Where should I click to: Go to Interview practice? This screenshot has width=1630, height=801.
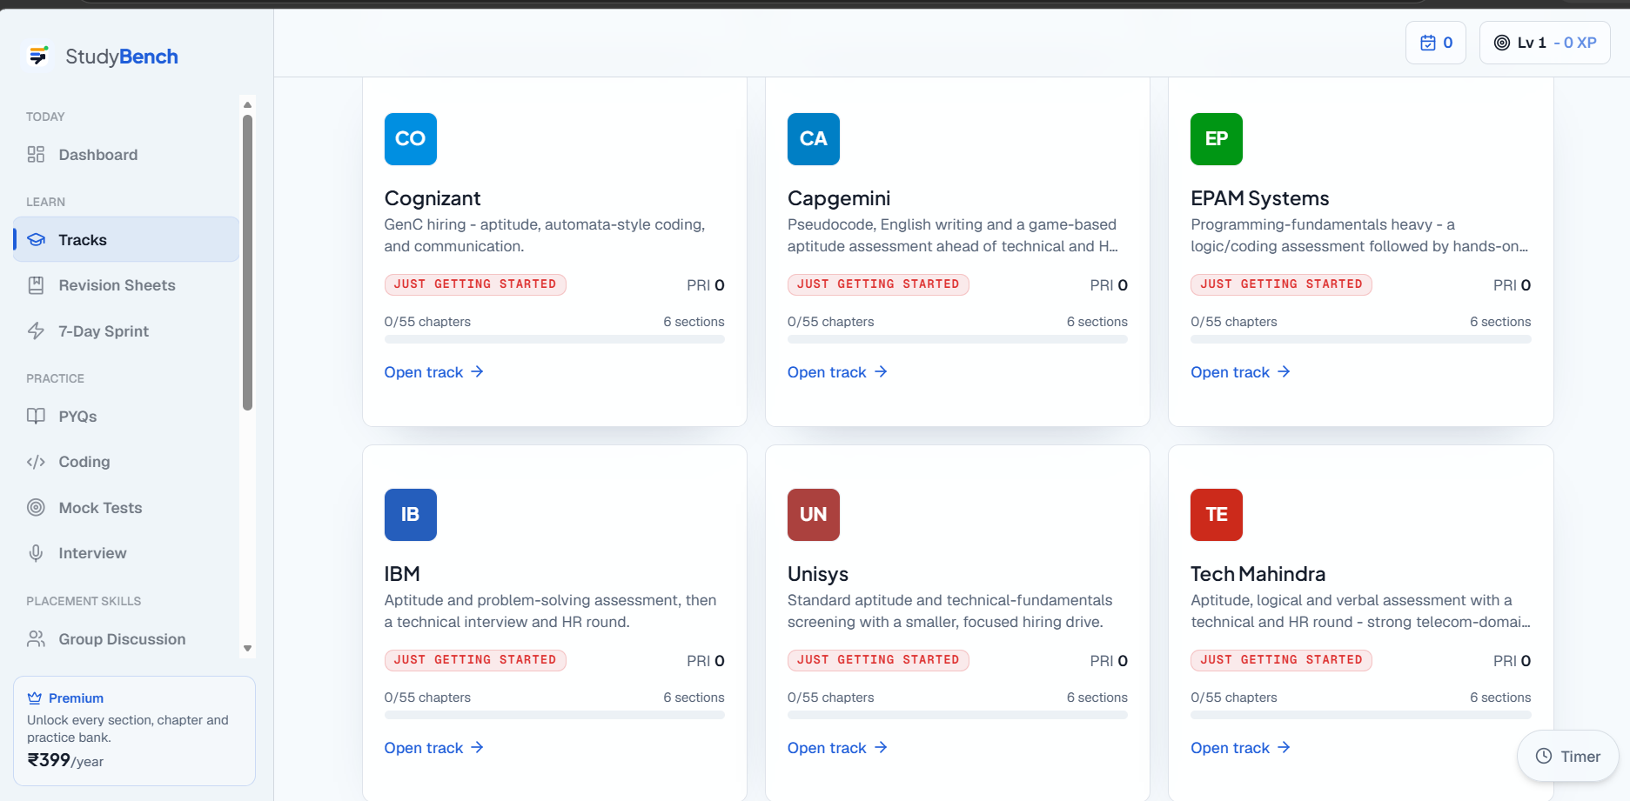(x=126, y=553)
